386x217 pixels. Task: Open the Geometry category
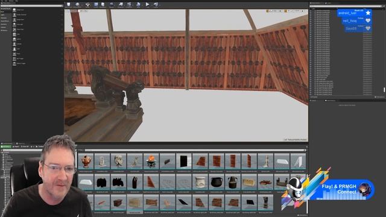pyautogui.click(x=6, y=24)
